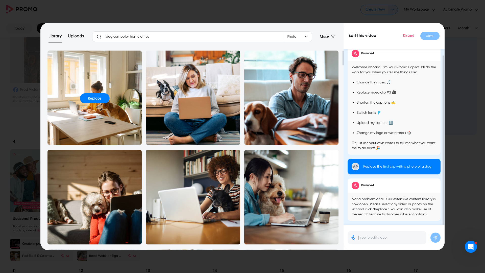The height and width of the screenshot is (273, 485).
Task: Click the Fast-Track E-Commerce video thumbnail
Action: [15, 256]
